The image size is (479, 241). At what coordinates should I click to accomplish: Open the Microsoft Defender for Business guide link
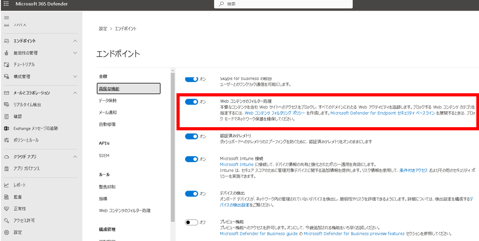click(x=259, y=234)
